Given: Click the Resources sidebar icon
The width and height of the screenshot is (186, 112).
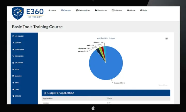Looking at the screenshot, I should 13,56.
